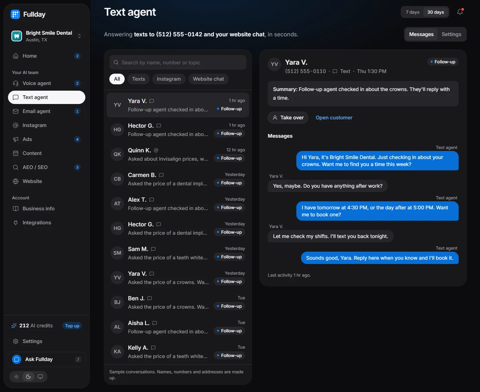This screenshot has height=392, width=480.
Task: Switch to the Settings tab
Action: point(451,34)
